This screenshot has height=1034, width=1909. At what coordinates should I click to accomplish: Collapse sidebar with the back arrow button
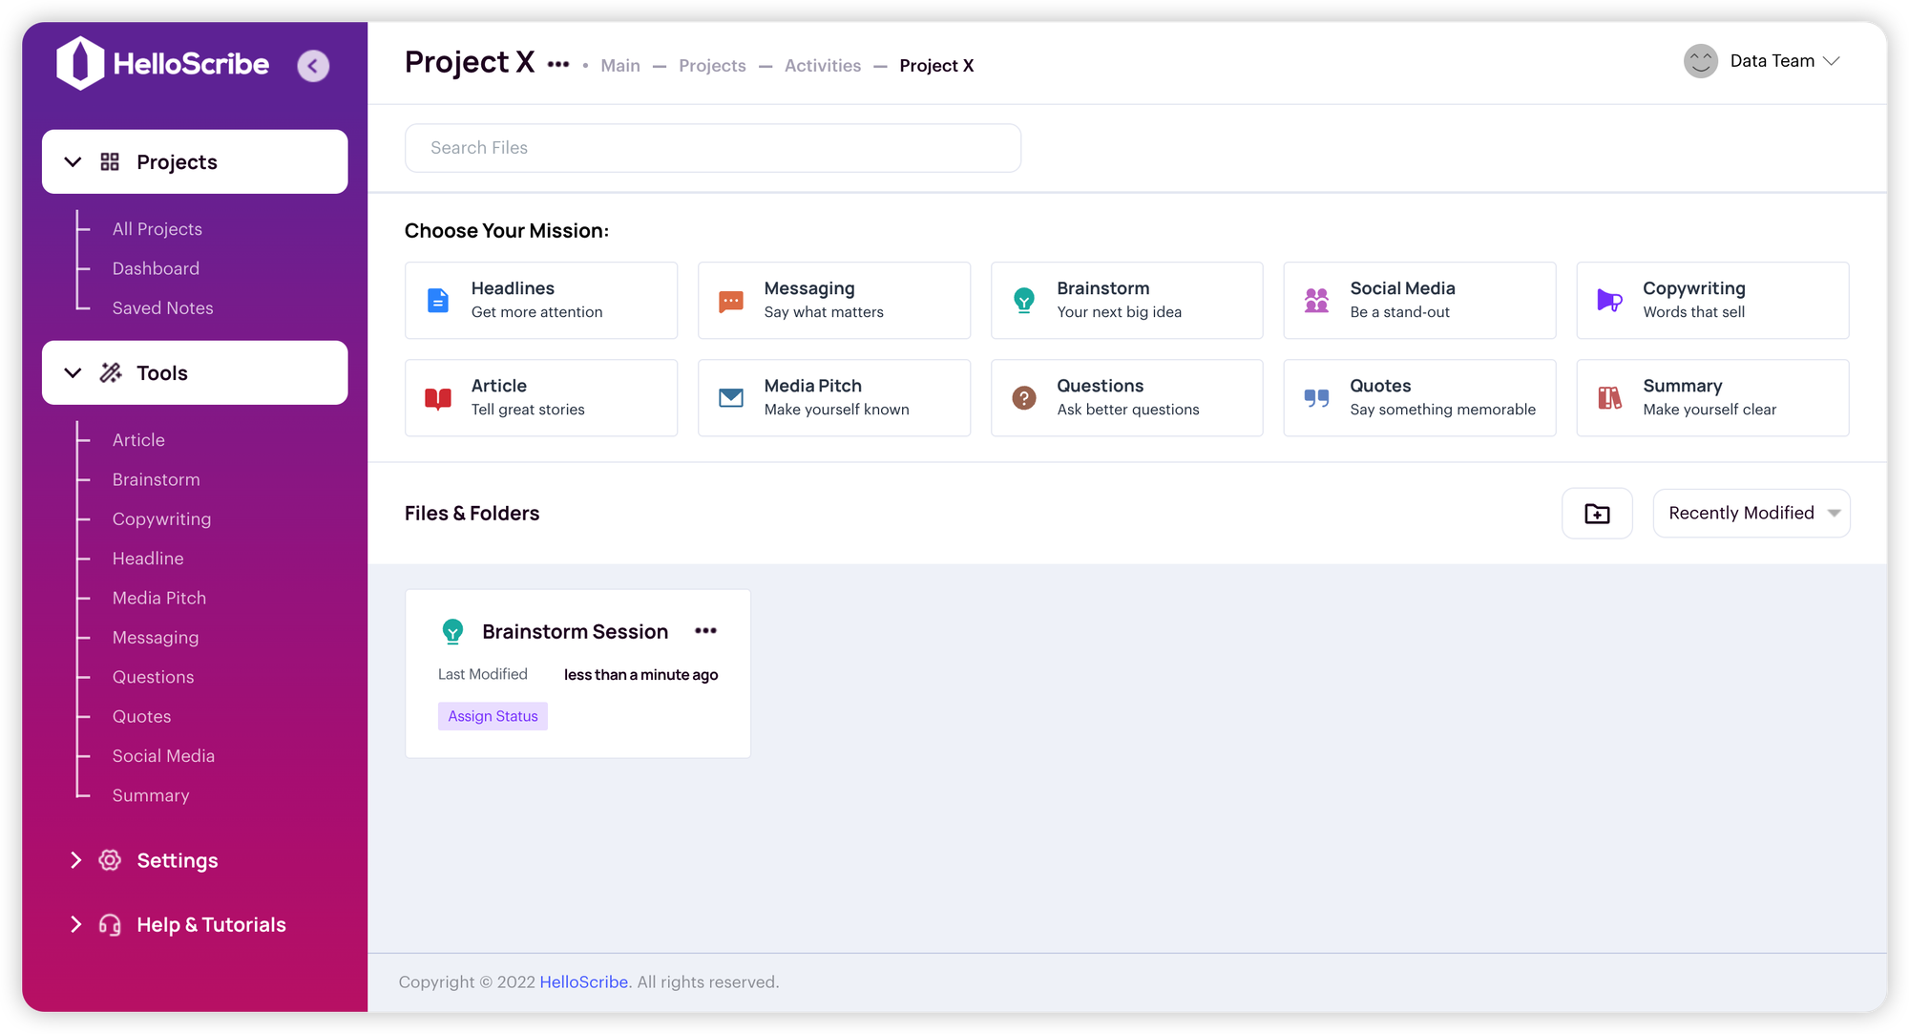[313, 65]
